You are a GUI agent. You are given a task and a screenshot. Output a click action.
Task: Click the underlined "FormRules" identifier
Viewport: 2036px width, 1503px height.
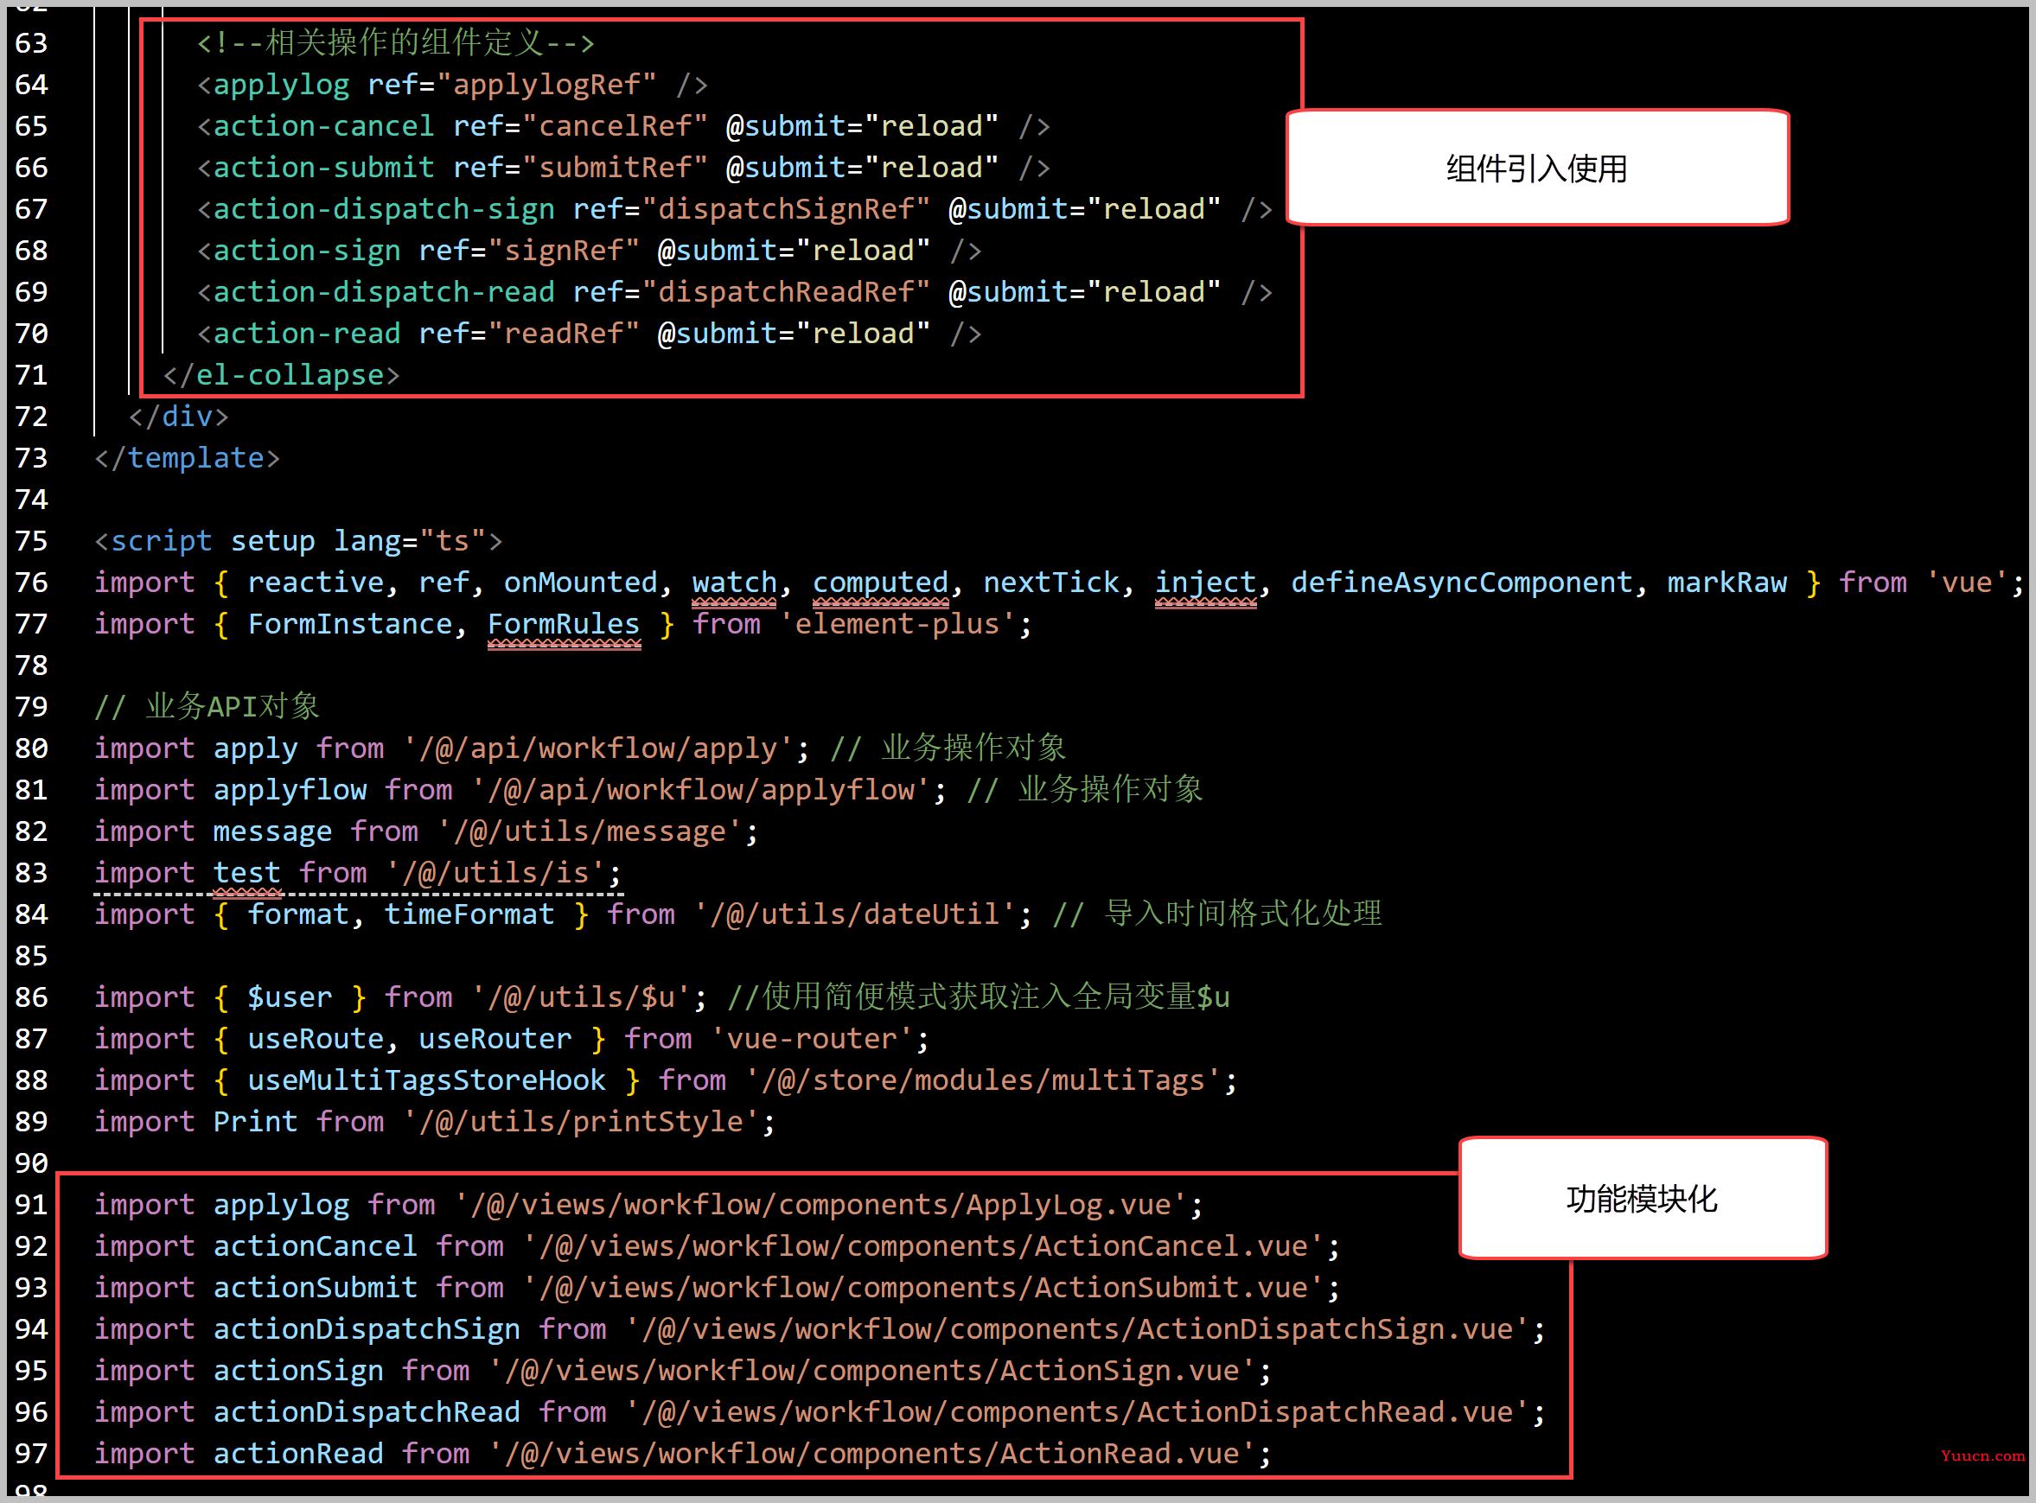[564, 624]
